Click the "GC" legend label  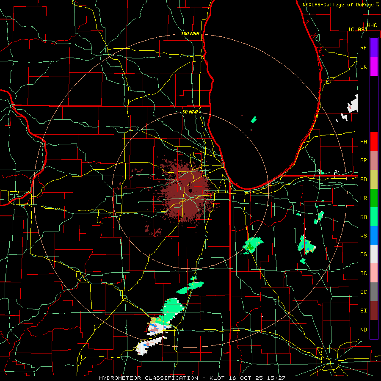pyautogui.click(x=364, y=292)
